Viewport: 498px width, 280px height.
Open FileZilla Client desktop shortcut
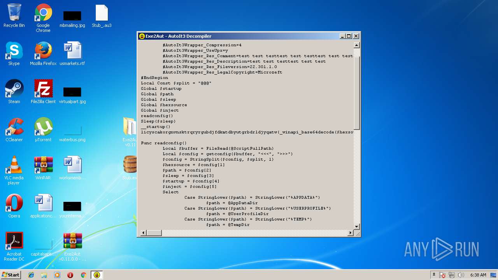43,92
